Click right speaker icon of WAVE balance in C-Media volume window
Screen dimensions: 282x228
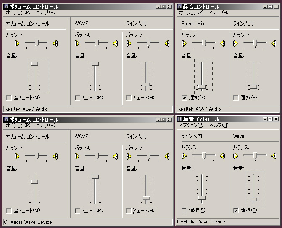tap(115, 156)
